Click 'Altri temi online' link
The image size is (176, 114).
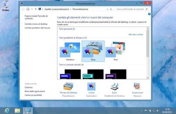point(136,35)
